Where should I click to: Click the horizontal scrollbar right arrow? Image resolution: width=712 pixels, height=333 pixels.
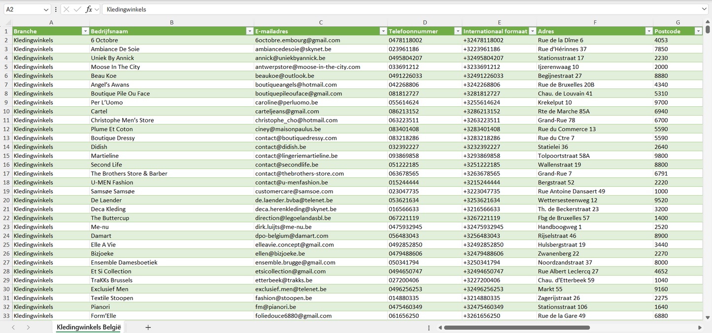coord(700,328)
